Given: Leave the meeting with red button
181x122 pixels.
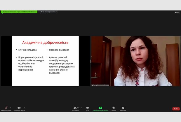Looking at the screenshot, I should coord(176,109).
